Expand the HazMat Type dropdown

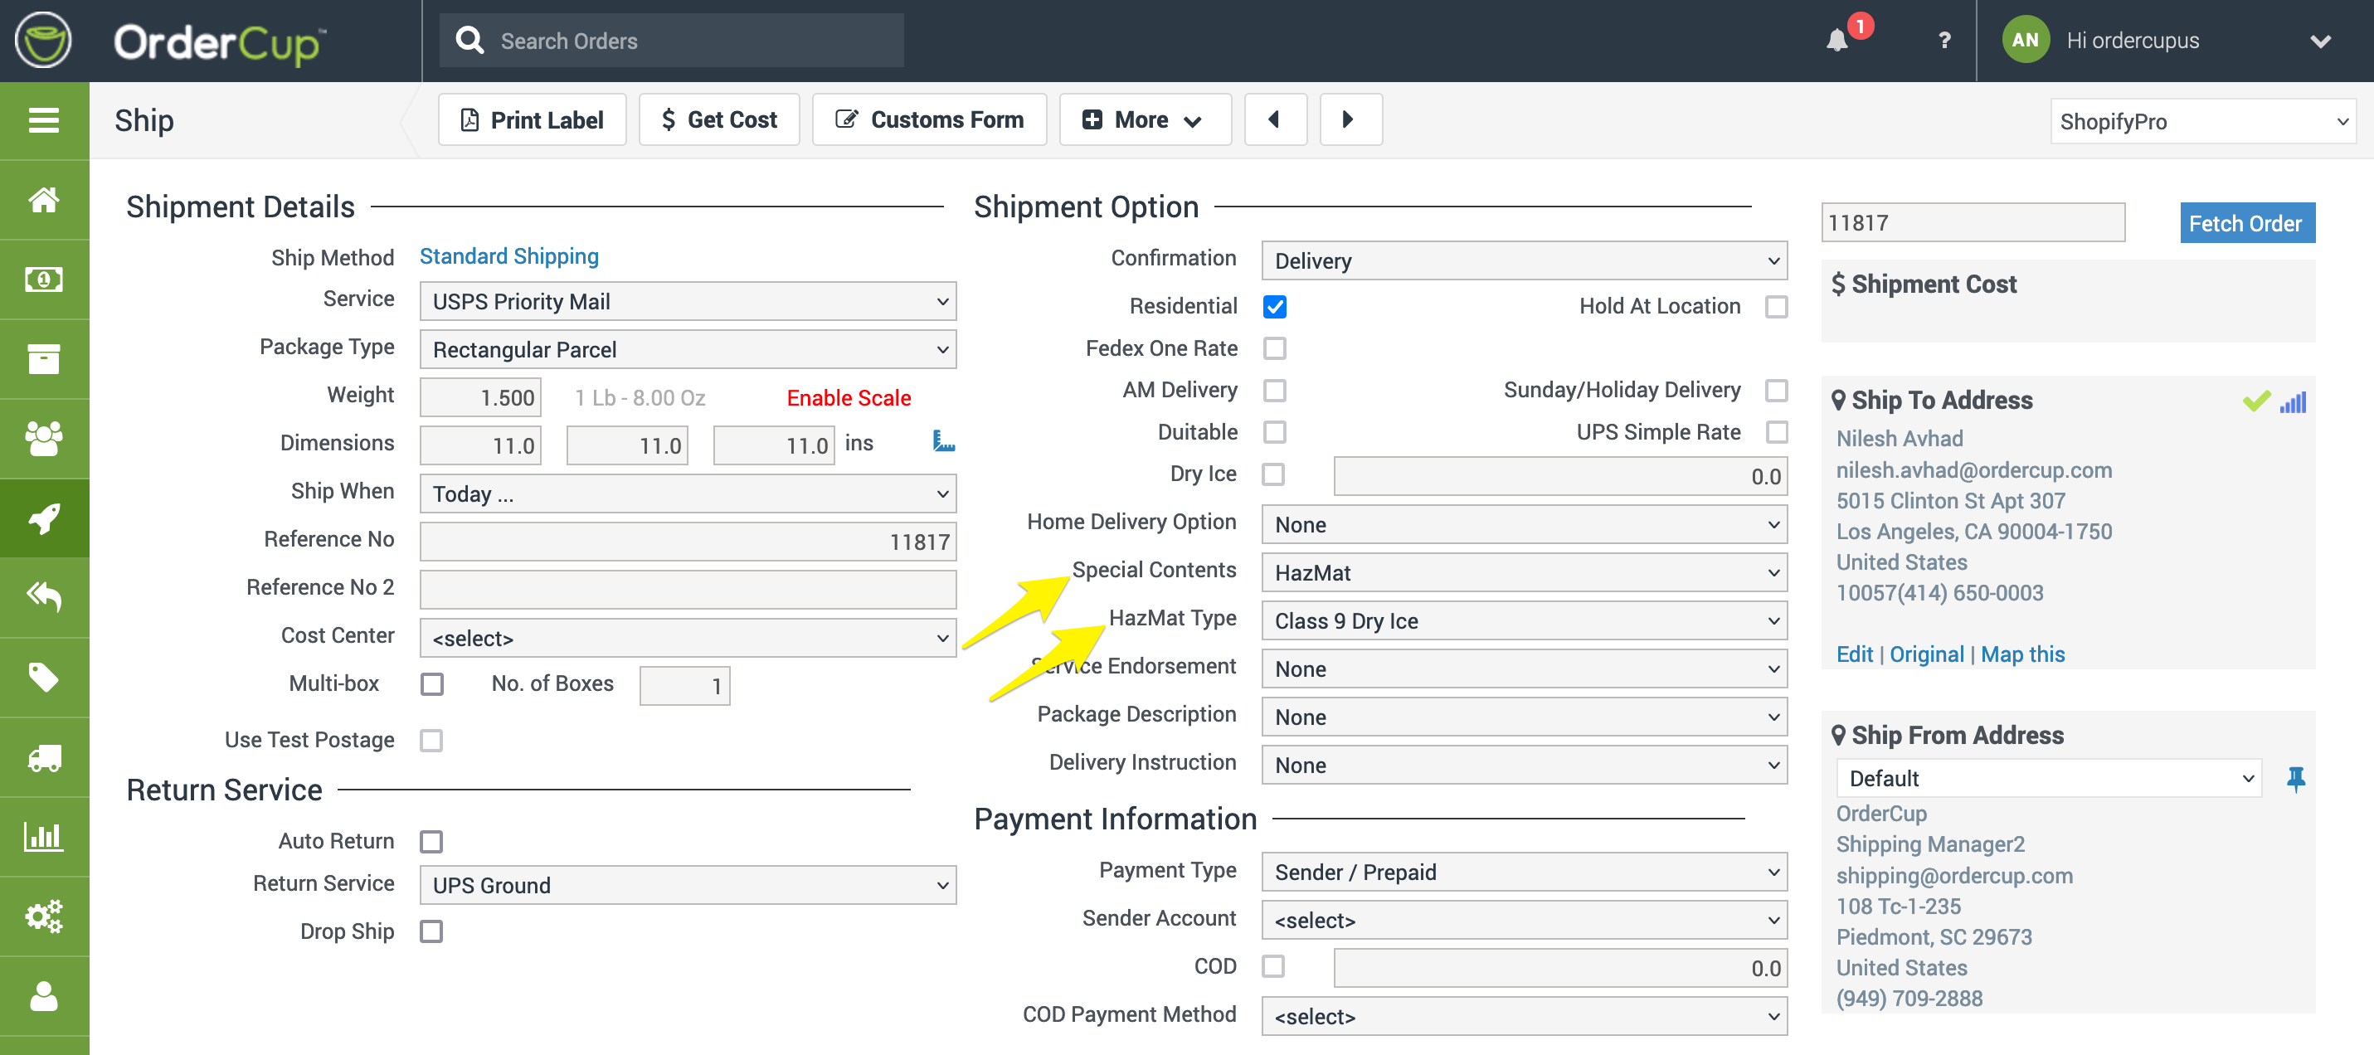click(x=1524, y=621)
